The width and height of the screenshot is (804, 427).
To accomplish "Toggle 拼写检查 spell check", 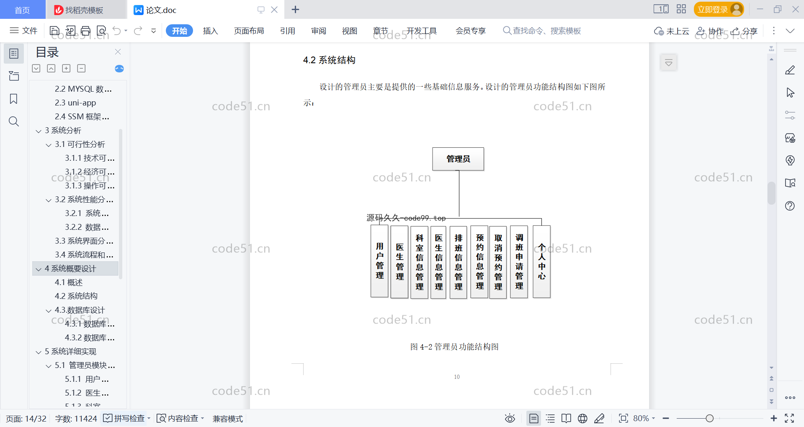I will tap(124, 418).
